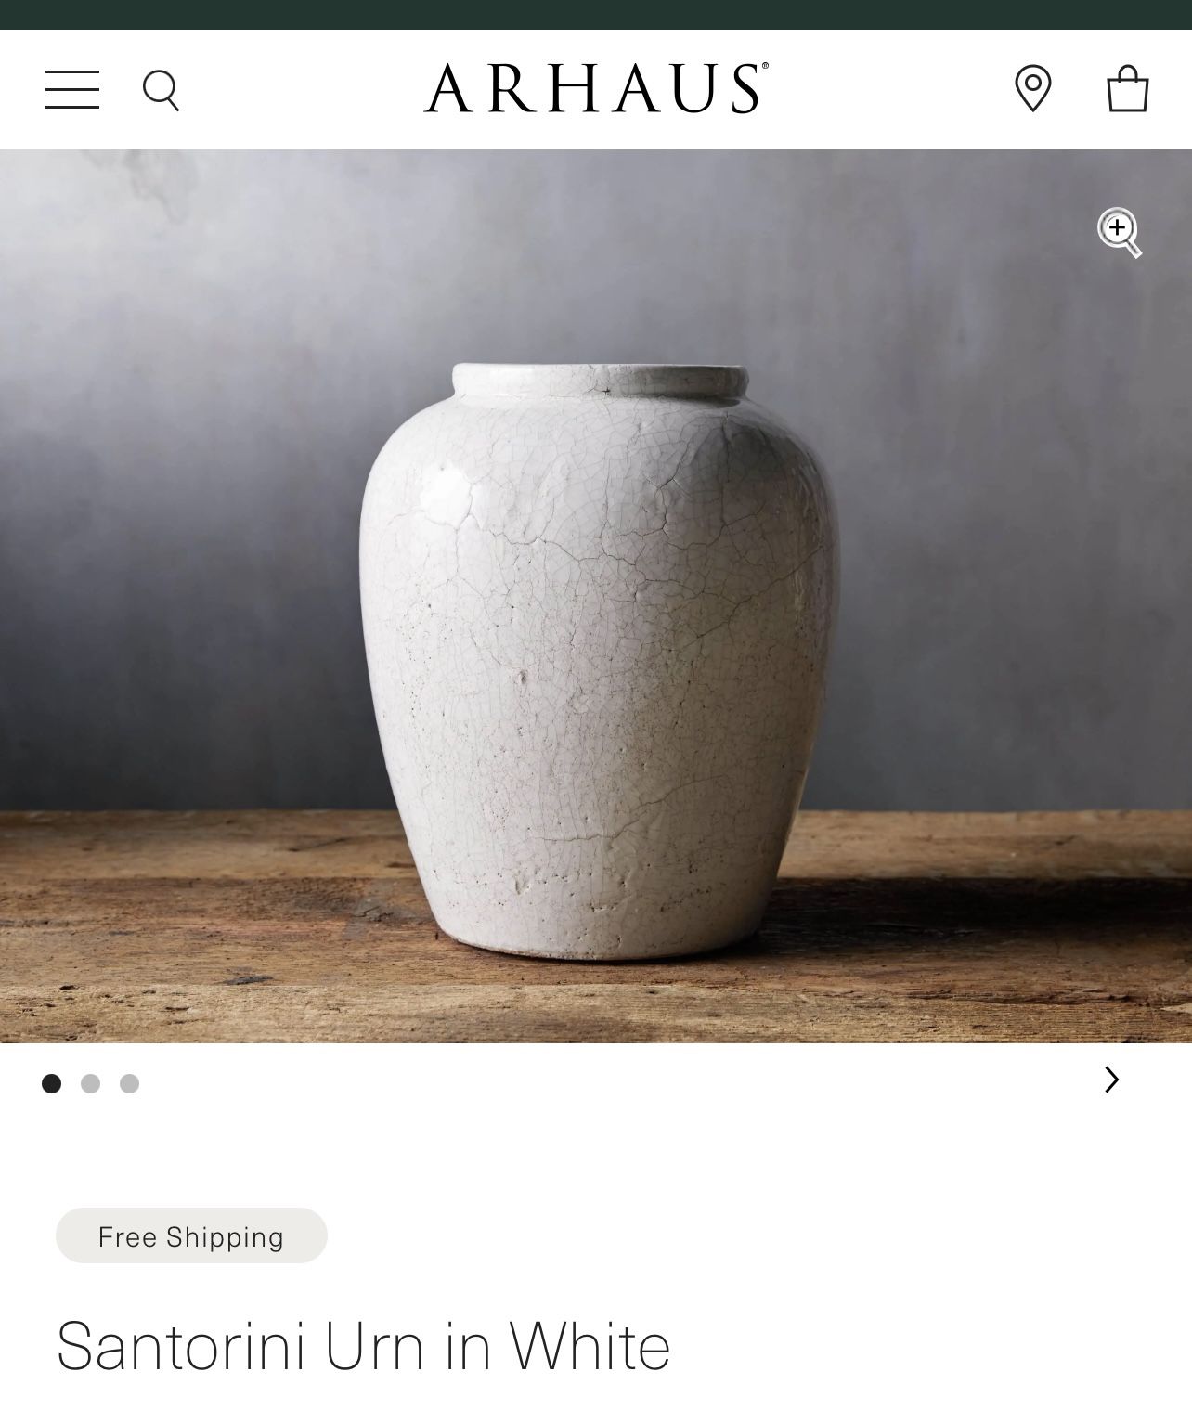The image size is (1192, 1410).
Task: Open the search magnifier icon
Action: [x=161, y=91]
